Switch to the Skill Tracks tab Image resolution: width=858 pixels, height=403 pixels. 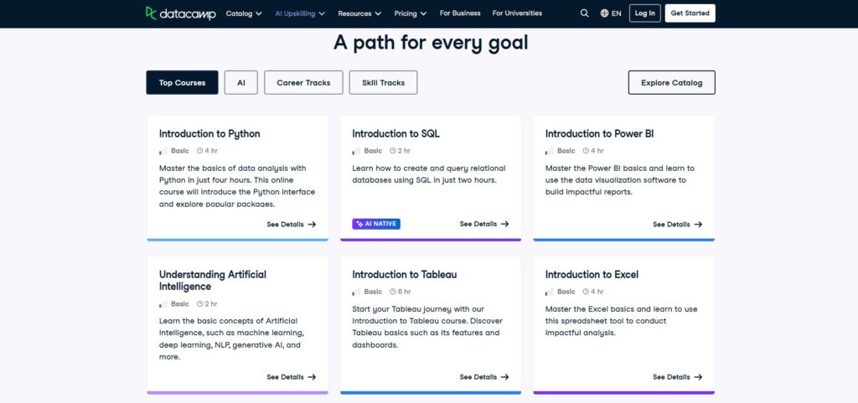(383, 83)
